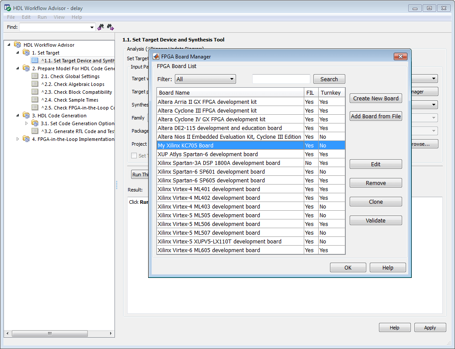Click the MATLAB icon in FPGA Board Manager title
This screenshot has width=455, height=349.
[156, 56]
